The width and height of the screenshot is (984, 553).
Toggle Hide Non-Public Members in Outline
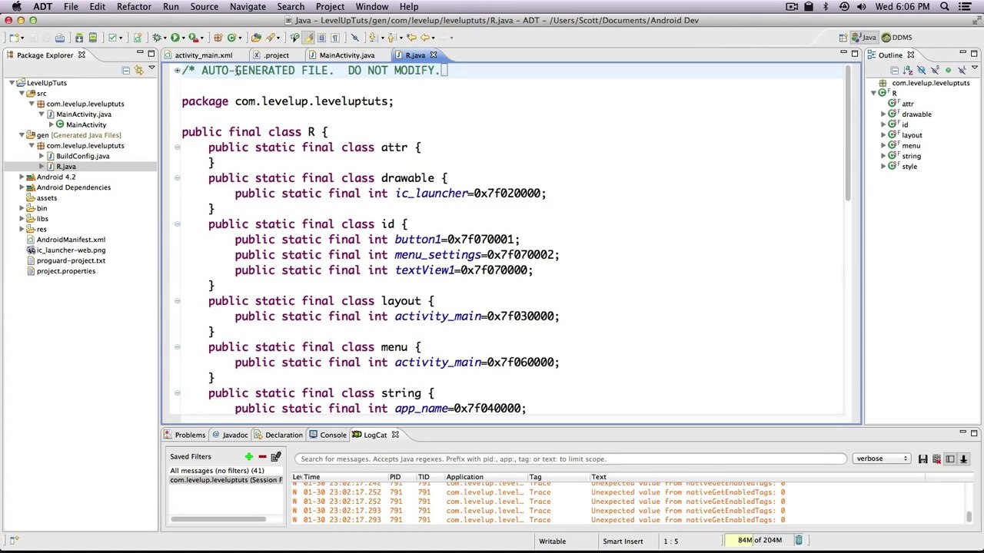[x=948, y=70]
